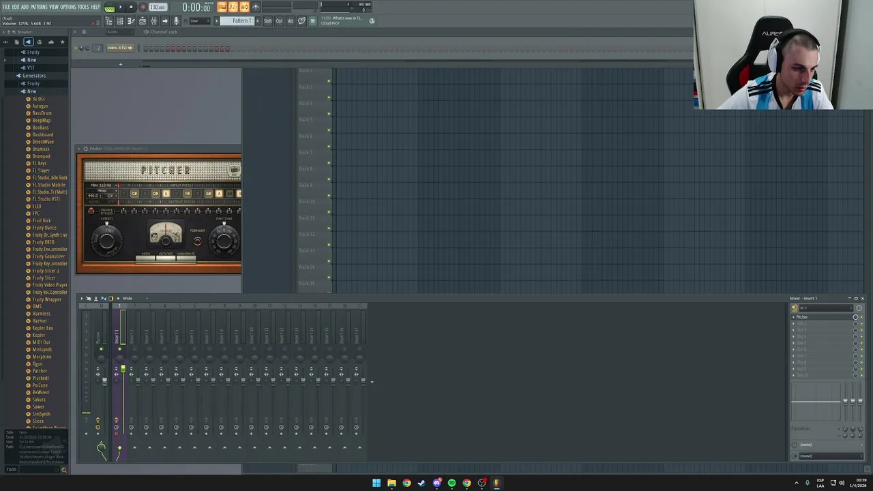Screen dimensions: 873x491
Task: Click the Ctrl key button
Action: 279,21
